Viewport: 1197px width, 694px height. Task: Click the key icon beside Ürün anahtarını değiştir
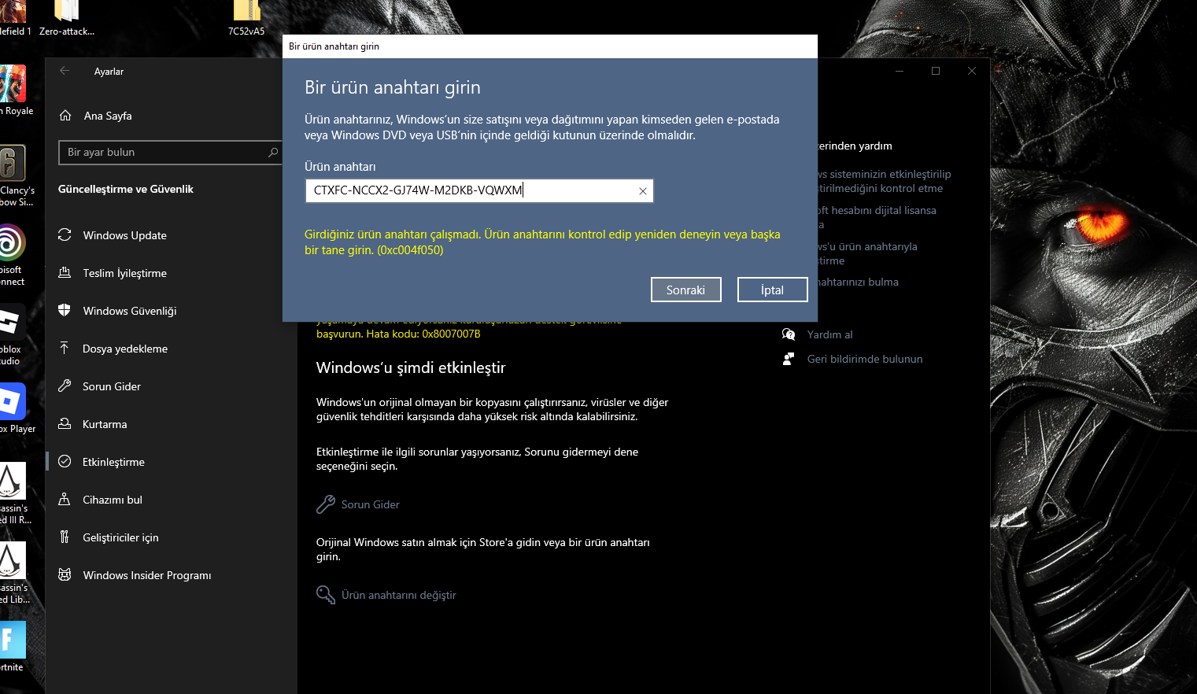coord(326,595)
